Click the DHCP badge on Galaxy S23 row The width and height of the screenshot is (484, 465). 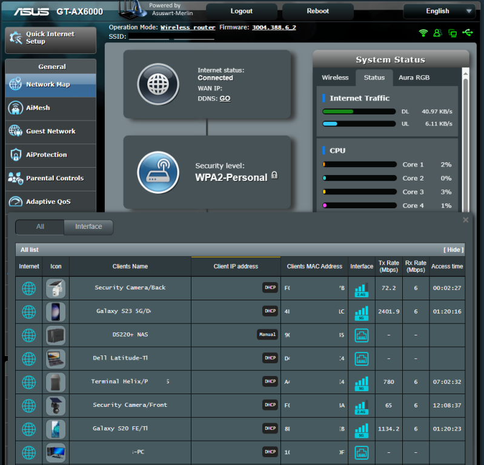270,311
